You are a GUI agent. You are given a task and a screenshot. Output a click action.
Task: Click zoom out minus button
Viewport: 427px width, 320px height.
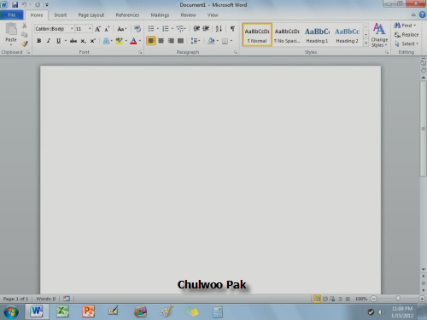[374, 299]
